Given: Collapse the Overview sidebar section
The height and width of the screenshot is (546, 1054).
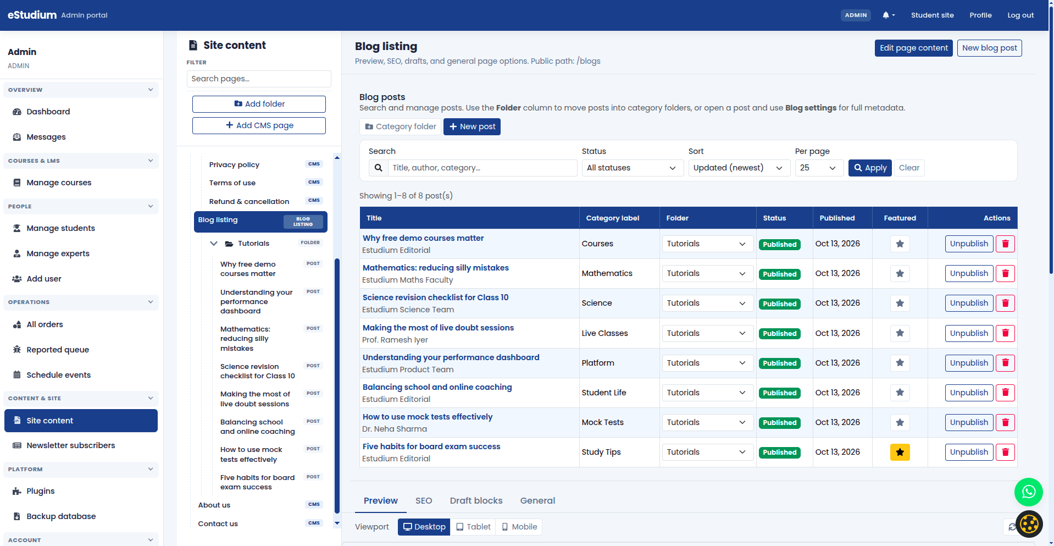Looking at the screenshot, I should pyautogui.click(x=81, y=90).
